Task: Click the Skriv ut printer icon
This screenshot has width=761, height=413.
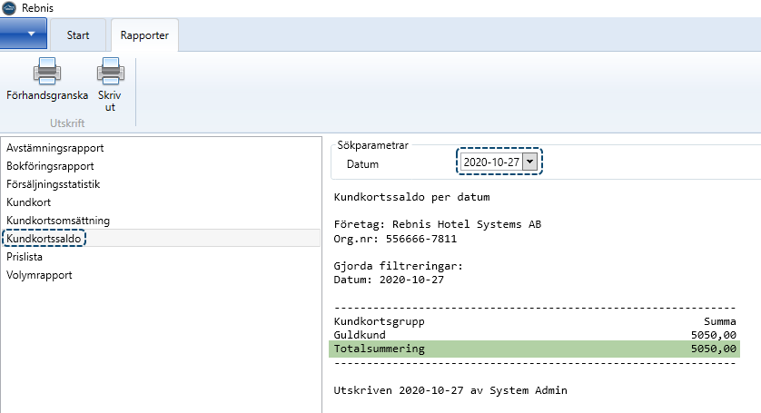Action: (111, 71)
